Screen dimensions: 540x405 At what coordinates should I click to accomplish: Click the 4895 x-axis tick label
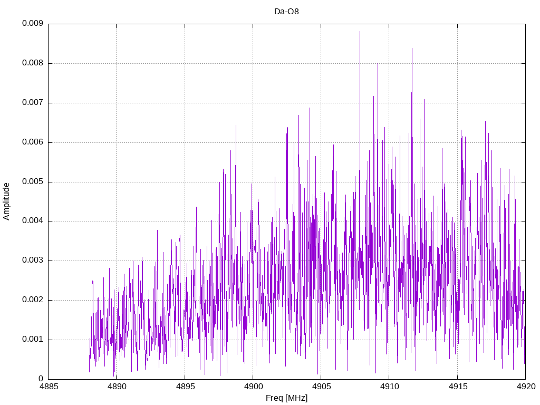pyautogui.click(x=185, y=387)
